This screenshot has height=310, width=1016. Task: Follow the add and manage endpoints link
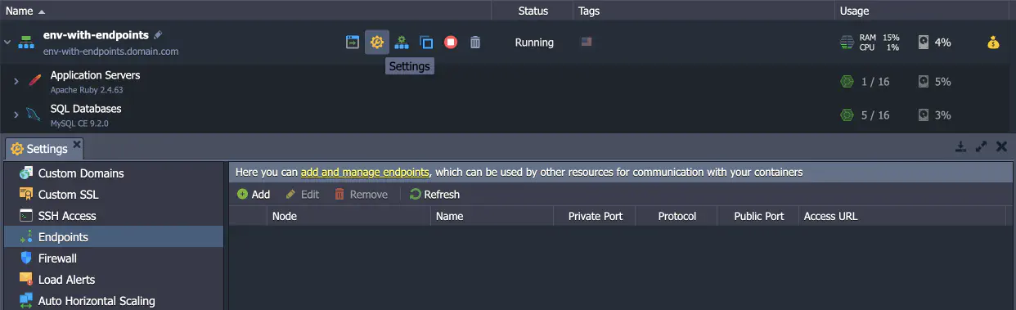(365, 173)
